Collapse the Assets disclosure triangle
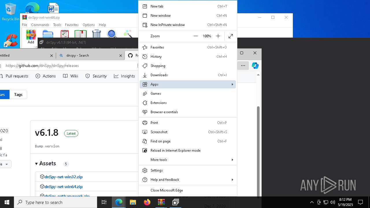 (x=36, y=164)
